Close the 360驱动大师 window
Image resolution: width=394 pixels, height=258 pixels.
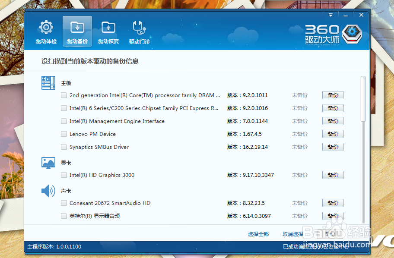(x=361, y=15)
